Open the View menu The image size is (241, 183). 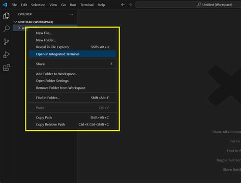tap(53, 5)
